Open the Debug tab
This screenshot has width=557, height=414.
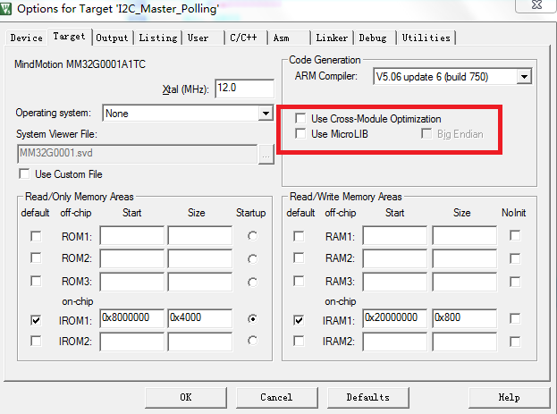coord(373,38)
